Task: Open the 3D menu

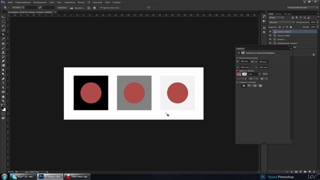Action: click(x=89, y=2)
